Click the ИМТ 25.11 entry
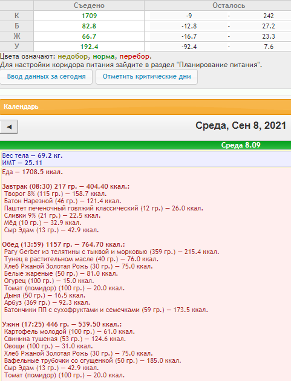The image size is (291, 381). [22, 163]
